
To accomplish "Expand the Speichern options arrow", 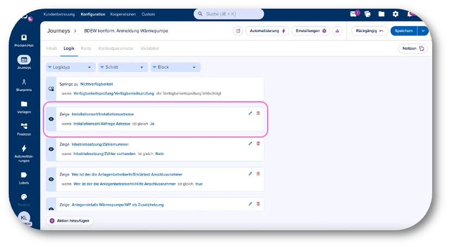I will coord(423,31).
